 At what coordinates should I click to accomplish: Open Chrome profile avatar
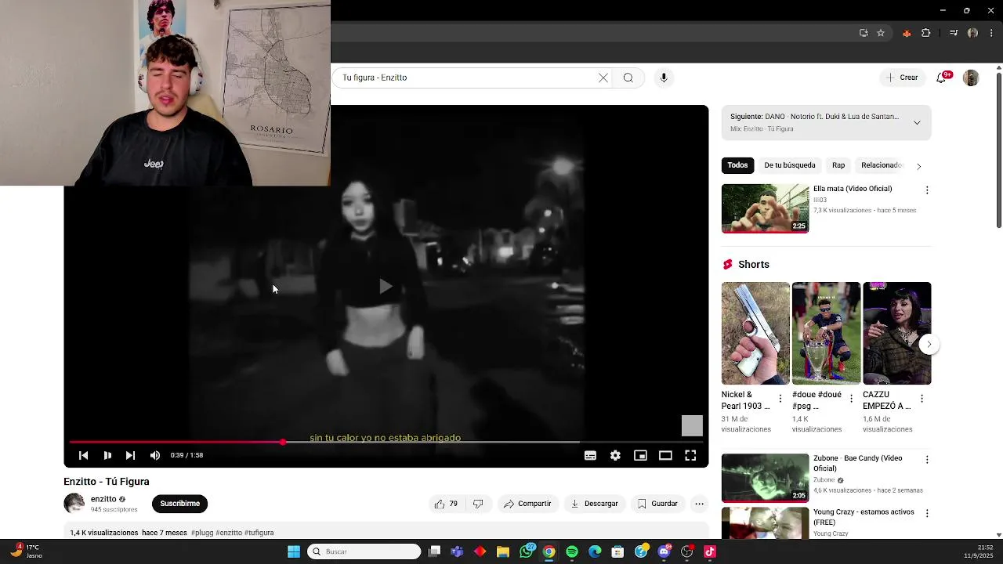coord(972,33)
